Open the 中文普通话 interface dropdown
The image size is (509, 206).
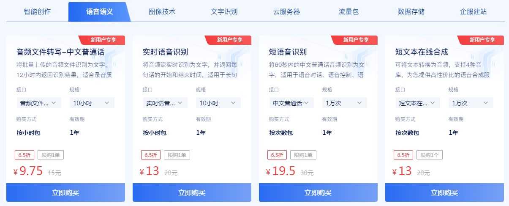(x=291, y=103)
